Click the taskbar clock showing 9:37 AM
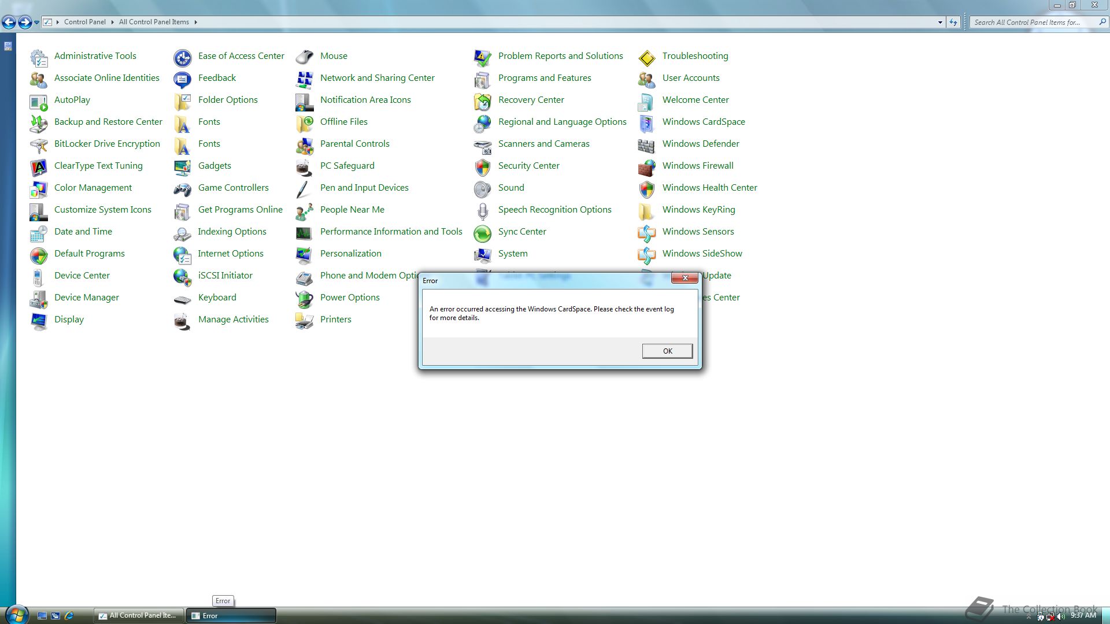This screenshot has height=624, width=1110. pos(1083,616)
